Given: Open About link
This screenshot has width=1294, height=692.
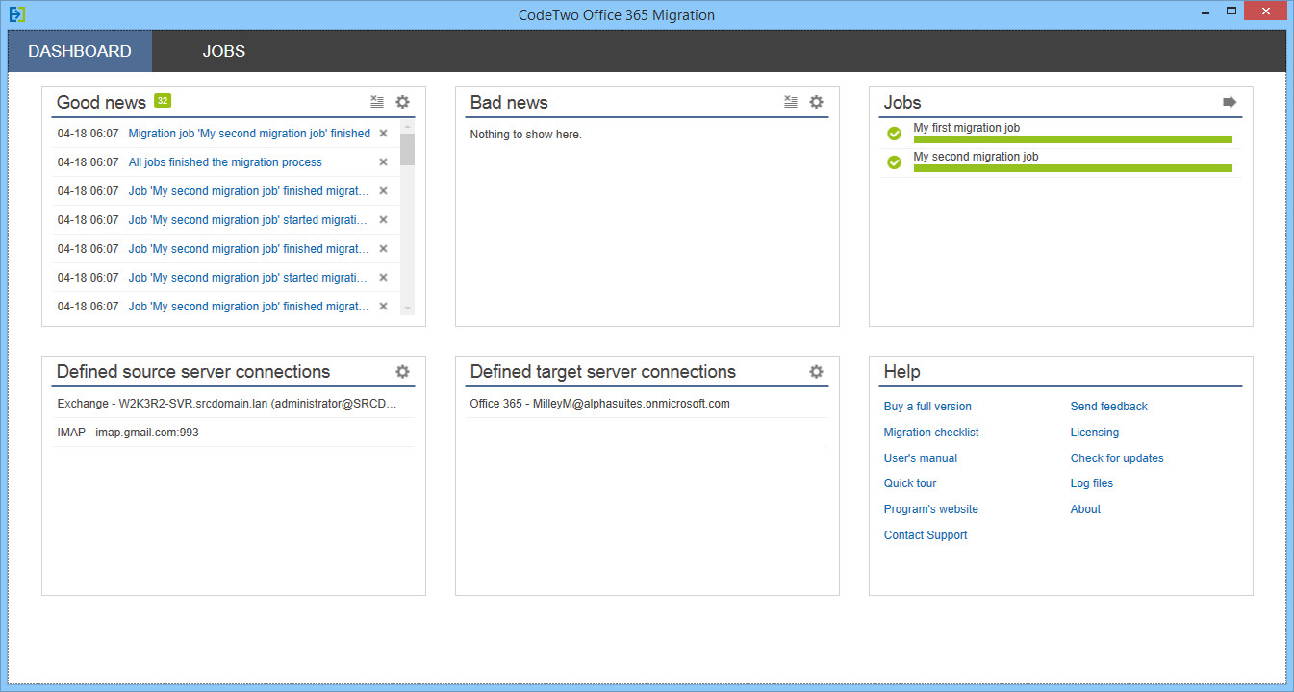Looking at the screenshot, I should [1085, 509].
